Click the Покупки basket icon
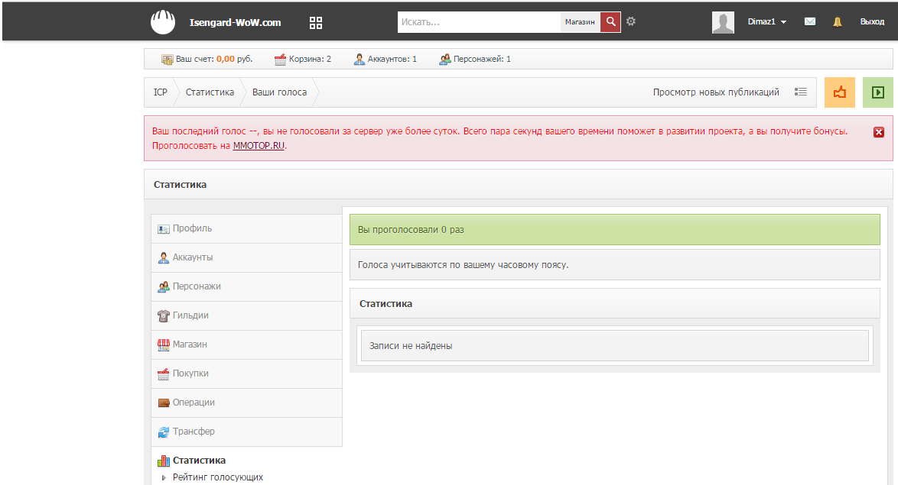Viewport: 898px width, 485px height. pyautogui.click(x=163, y=374)
